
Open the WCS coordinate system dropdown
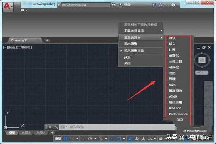[x=201, y=72]
